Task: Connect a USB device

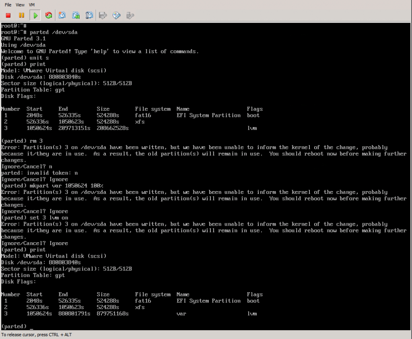Action: tap(130, 15)
